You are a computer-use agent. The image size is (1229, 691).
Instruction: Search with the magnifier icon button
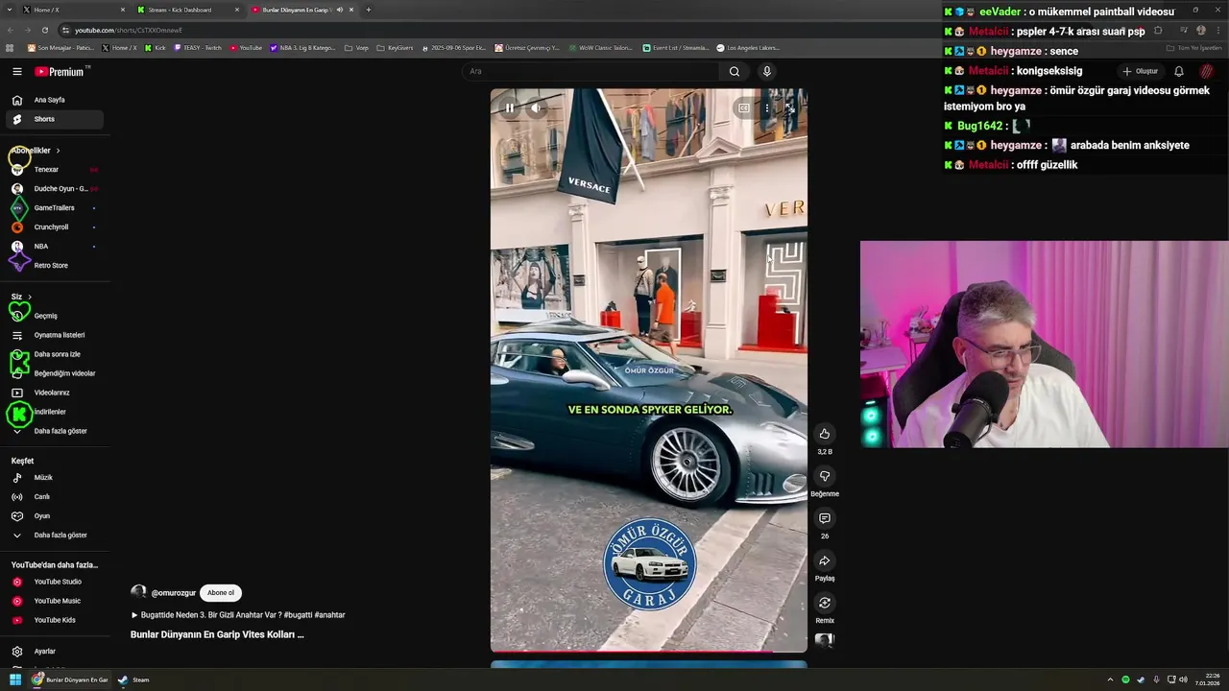tap(735, 71)
